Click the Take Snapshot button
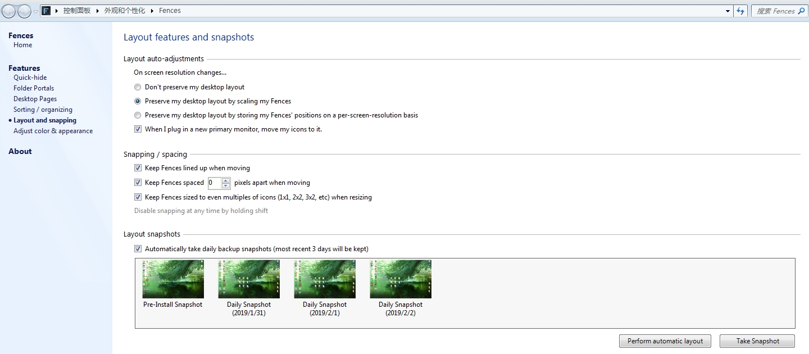This screenshot has width=809, height=354. pos(757,341)
